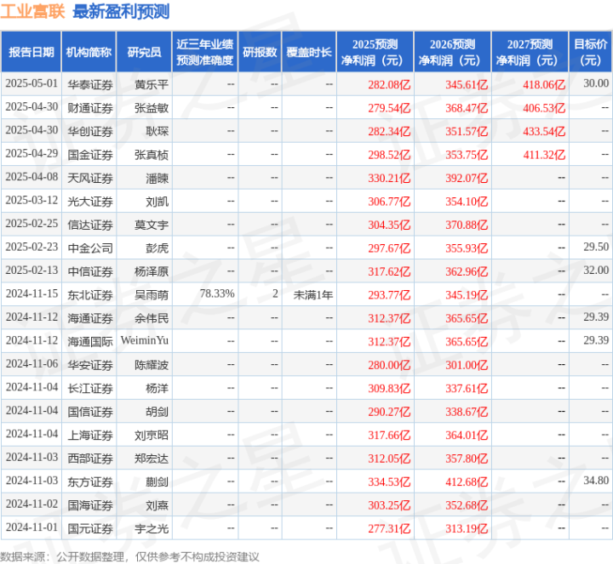Sort by 近三年业绩预测准确度 header
Screen dimensions: 613x564
[x=203, y=53]
